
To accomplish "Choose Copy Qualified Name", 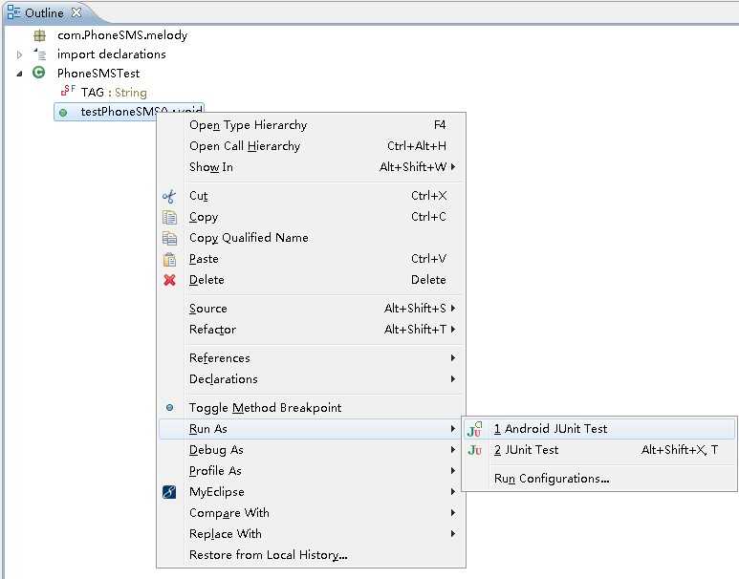I will (311, 238).
